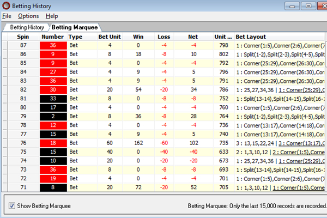
Task: Sort by the Spin column header
Action: click(23, 37)
